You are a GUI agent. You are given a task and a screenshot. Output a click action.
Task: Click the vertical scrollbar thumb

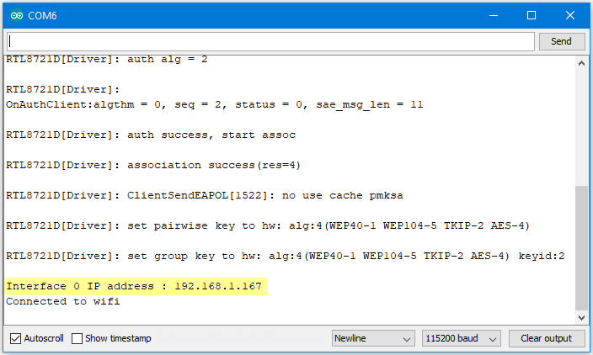(582, 248)
